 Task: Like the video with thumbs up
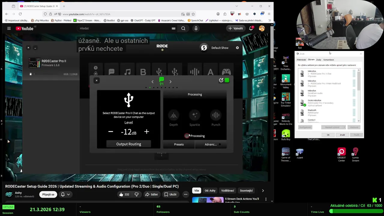(x=124, y=194)
